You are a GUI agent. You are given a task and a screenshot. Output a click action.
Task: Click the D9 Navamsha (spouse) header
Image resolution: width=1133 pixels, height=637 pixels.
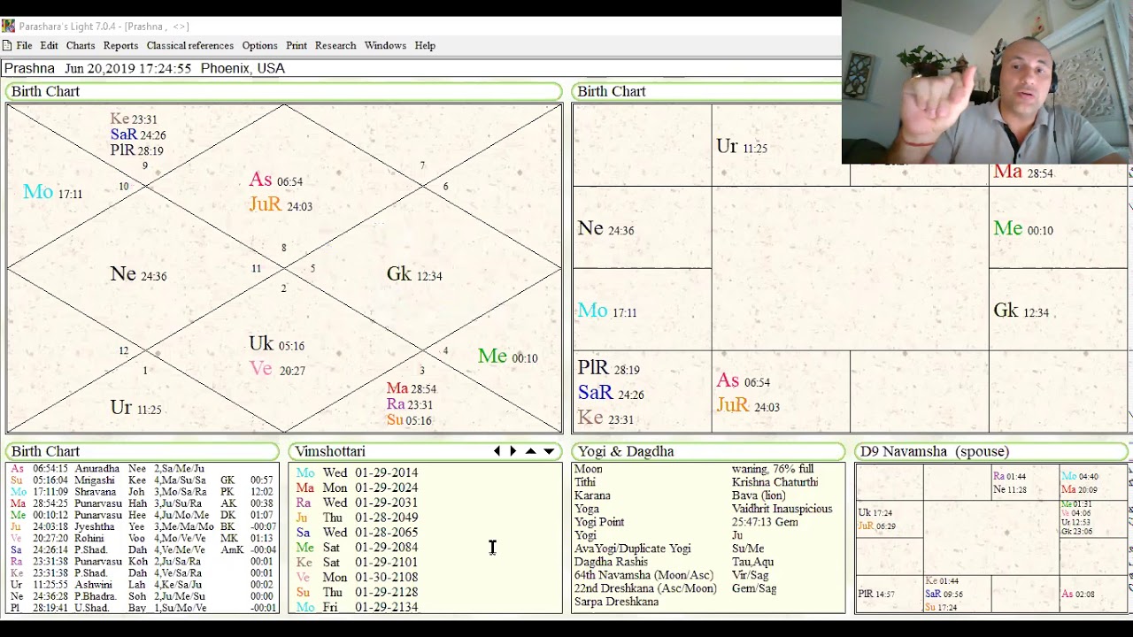coord(934,451)
